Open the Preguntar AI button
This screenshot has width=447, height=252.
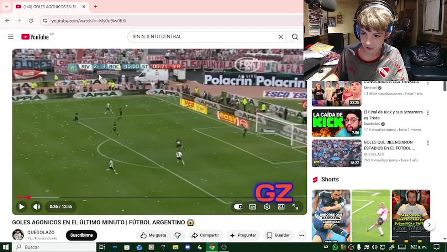pyautogui.click(x=243, y=235)
